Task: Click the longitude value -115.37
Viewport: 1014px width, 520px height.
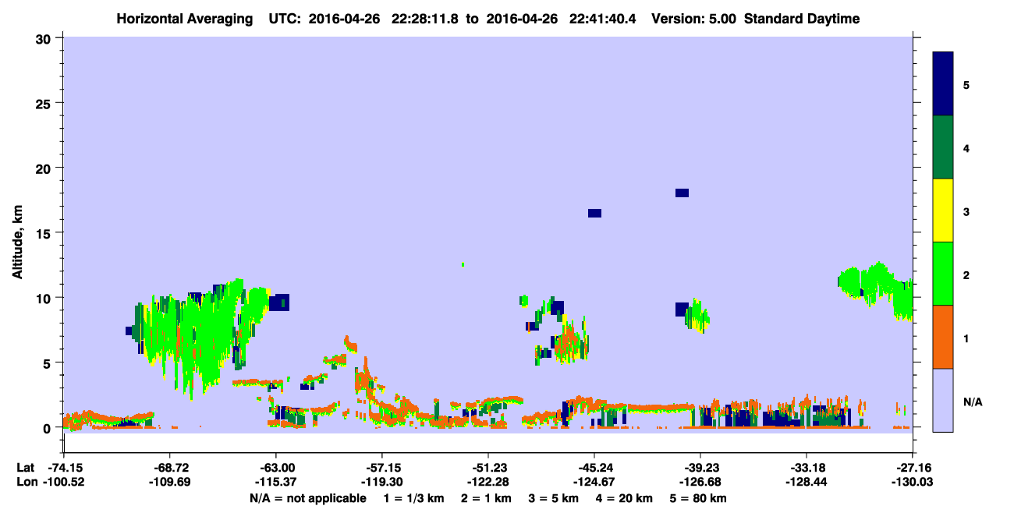Action: 276,482
